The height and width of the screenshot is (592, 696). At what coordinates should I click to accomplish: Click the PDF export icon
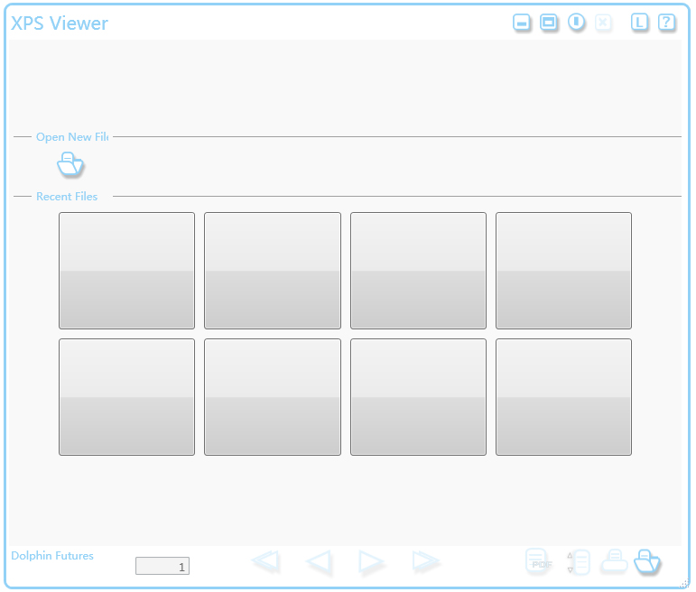pos(538,561)
